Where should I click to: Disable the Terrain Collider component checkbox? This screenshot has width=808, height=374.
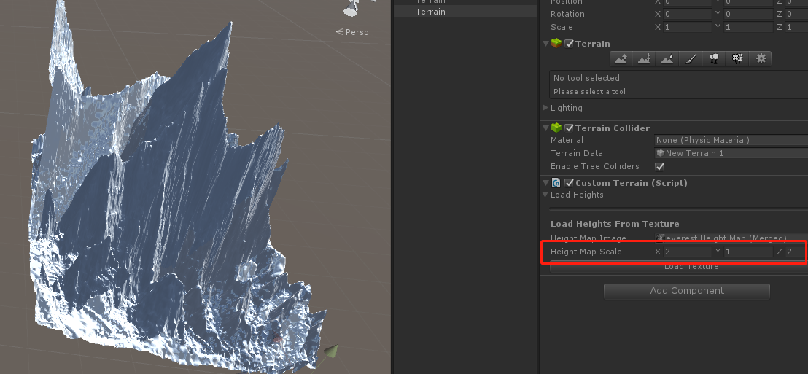(x=569, y=128)
